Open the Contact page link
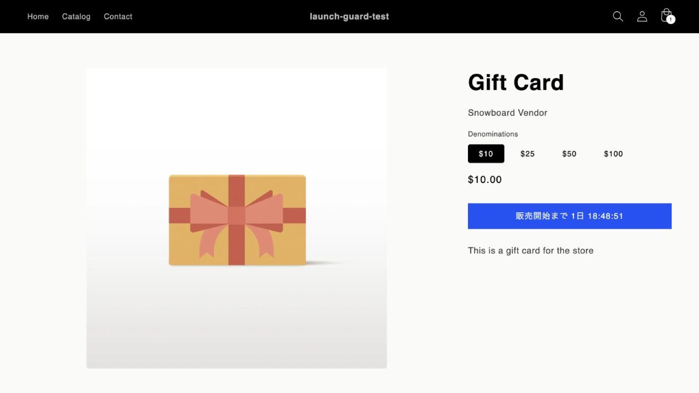Screen dimensions: 699x393 (x=118, y=17)
